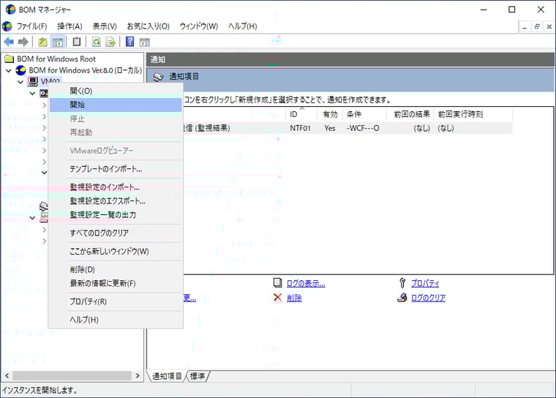Collapse the VM02 tree node

click(x=20, y=82)
